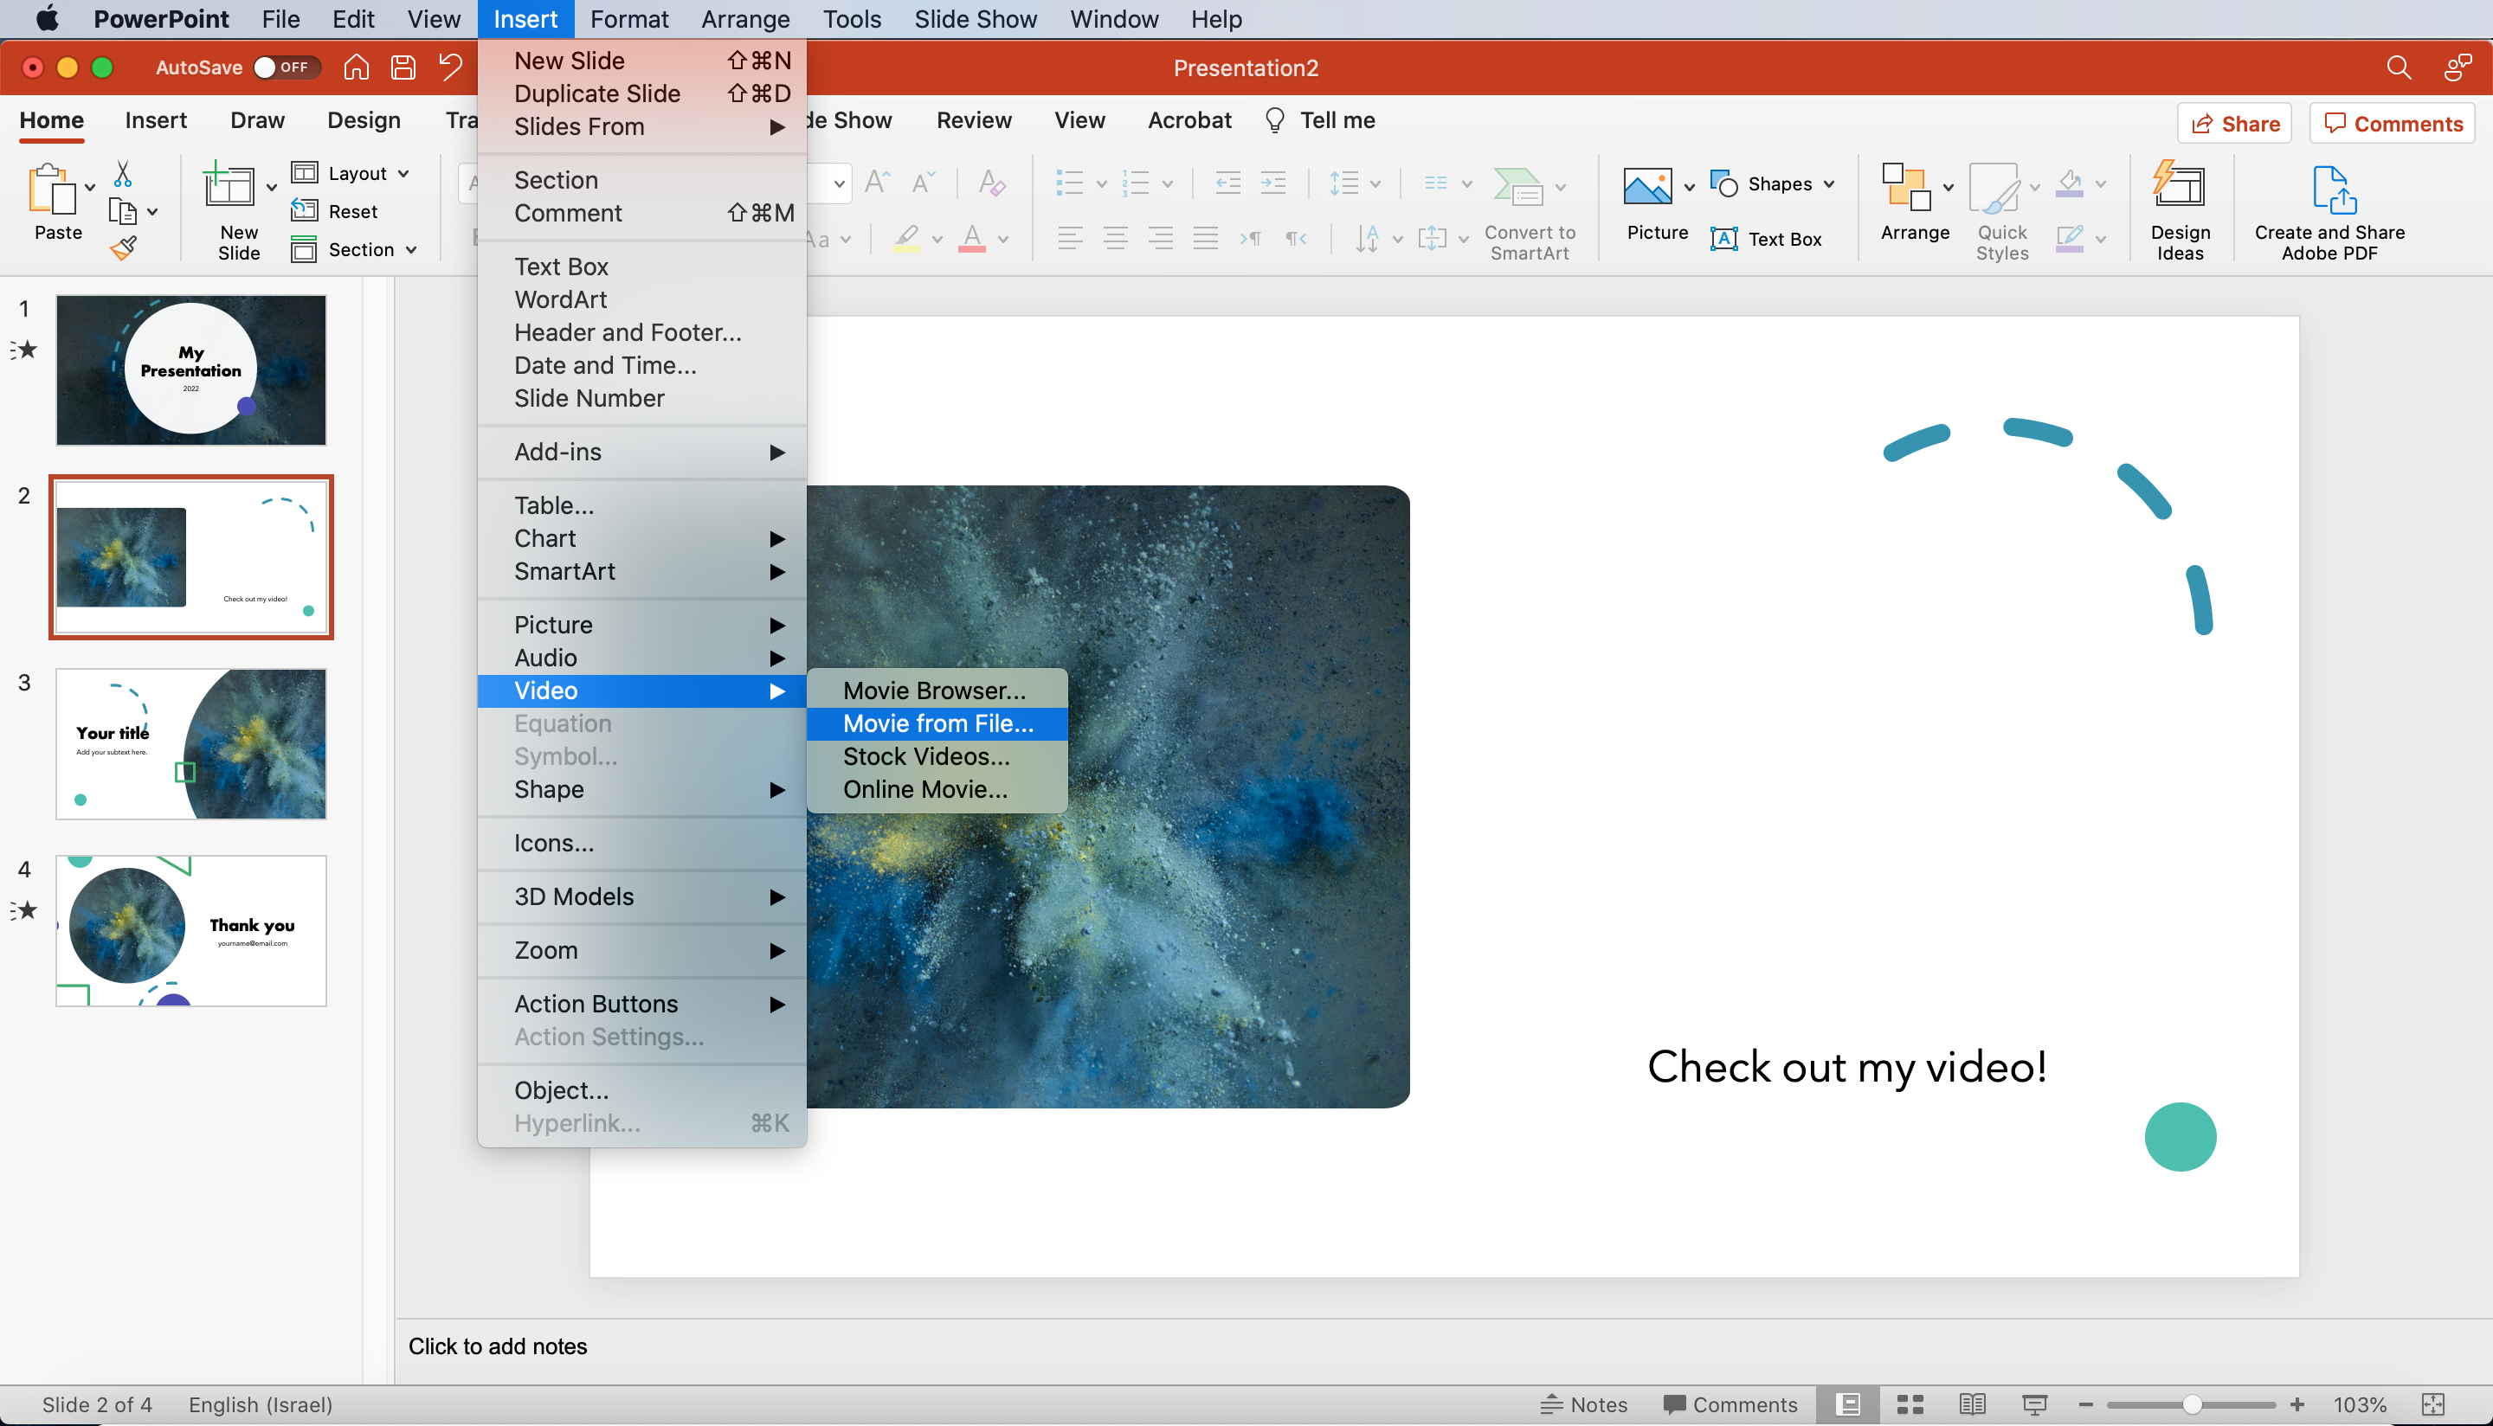Toggle Notes pane in status bar
This screenshot has height=1426, width=2493.
1583,1404
